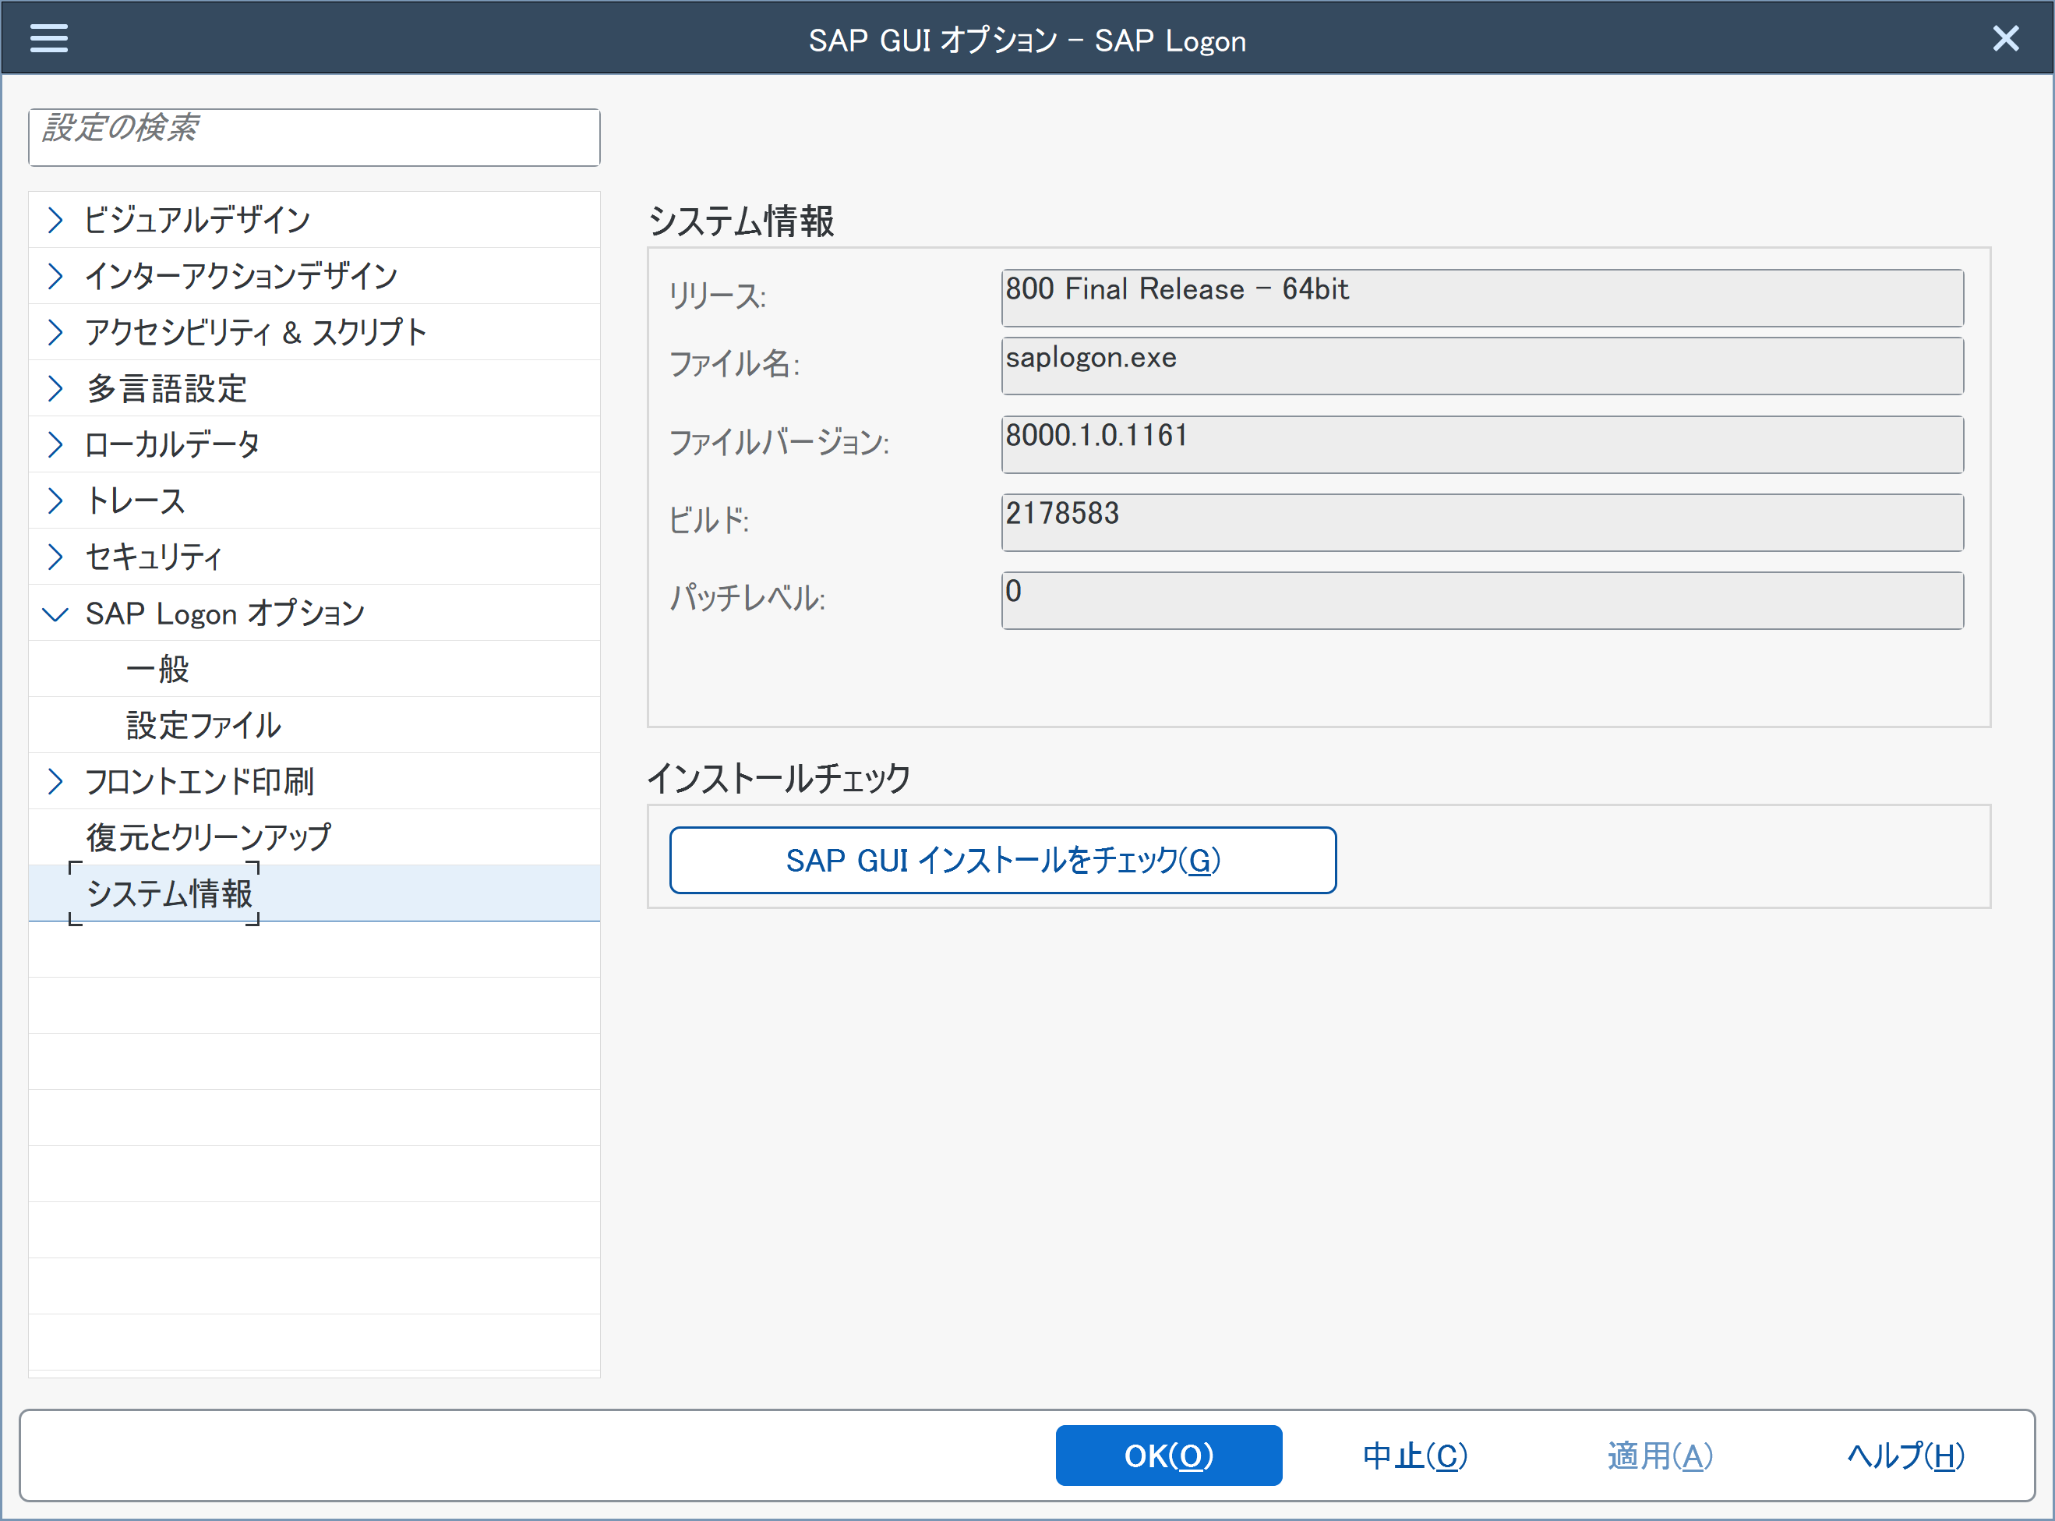Close the SAP GUI options dialog
2055x1521 pixels.
pos(2005,39)
